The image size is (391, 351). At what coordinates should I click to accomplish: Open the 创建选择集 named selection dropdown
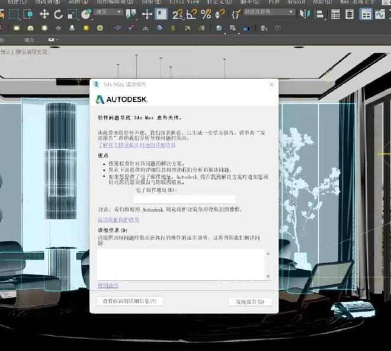pos(268,12)
